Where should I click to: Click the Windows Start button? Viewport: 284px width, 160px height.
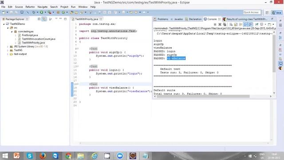coord(5,156)
